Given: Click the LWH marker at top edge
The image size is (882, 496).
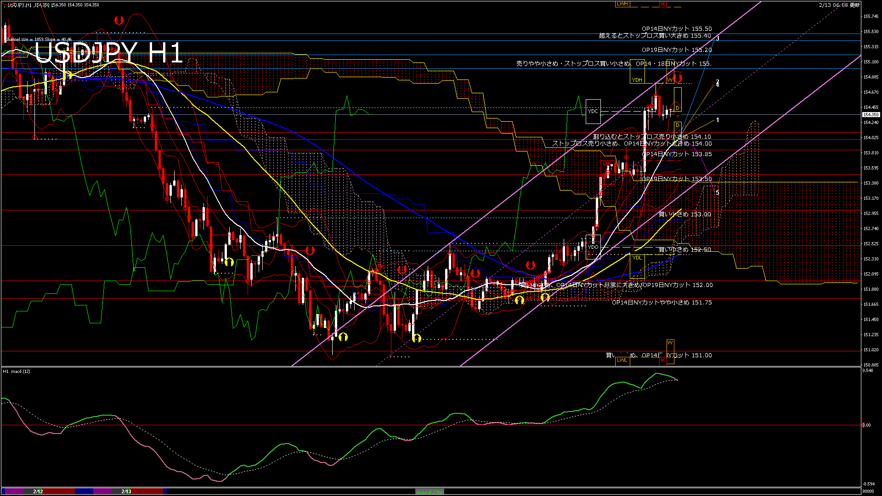Looking at the screenshot, I should pos(622,4).
